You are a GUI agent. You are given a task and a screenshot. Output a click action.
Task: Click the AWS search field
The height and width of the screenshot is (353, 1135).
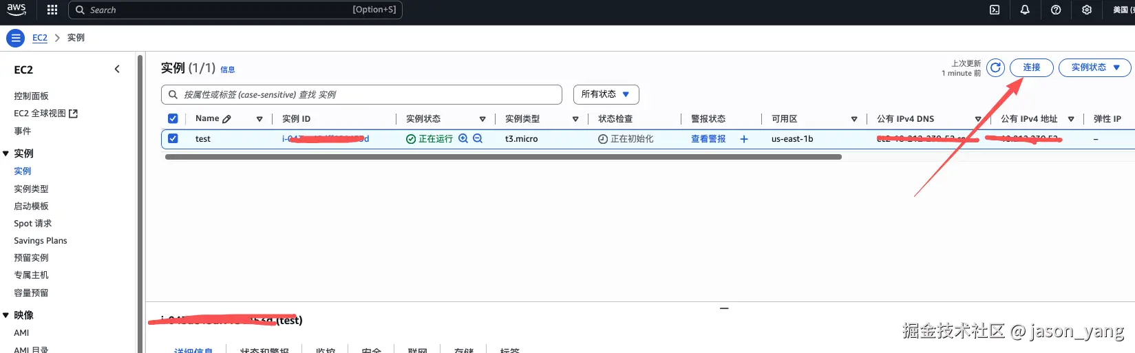click(235, 10)
